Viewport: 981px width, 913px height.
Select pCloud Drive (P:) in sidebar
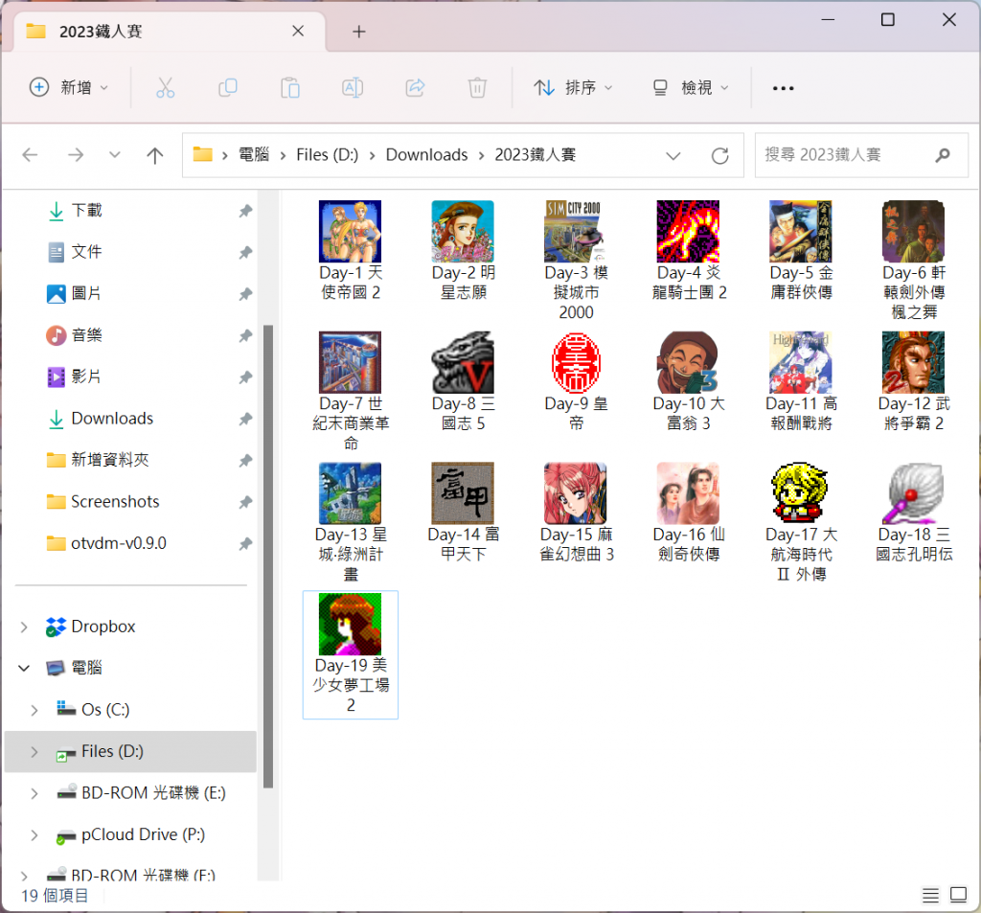144,834
